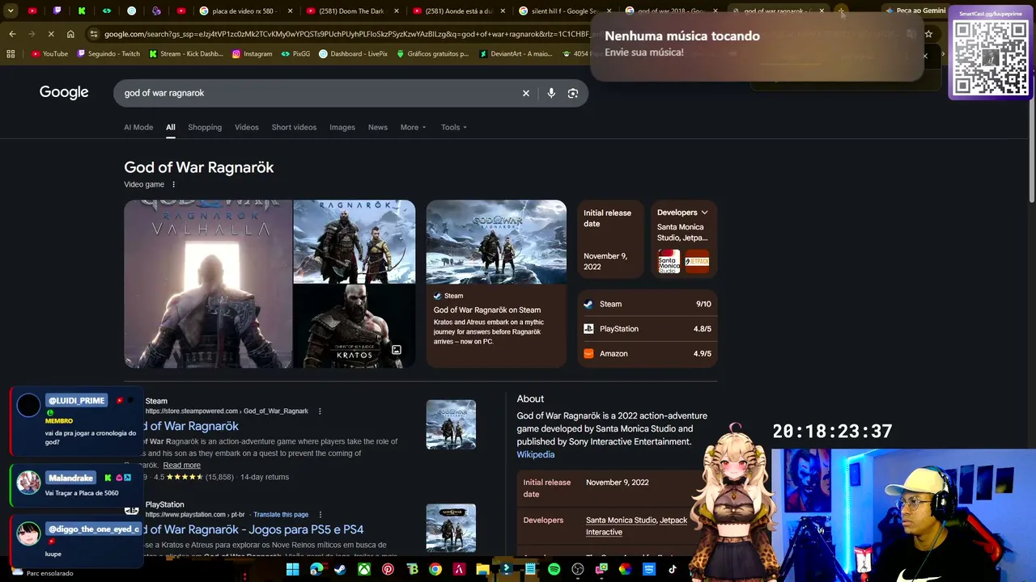Launch Steam from the taskbar
This screenshot has height=582, width=1036.
tap(340, 569)
